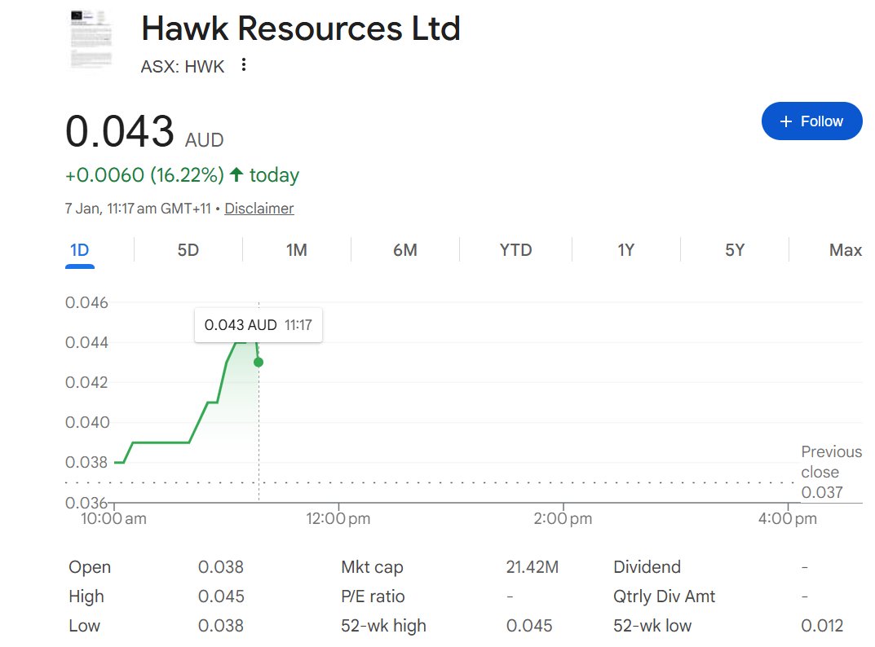Click the 52-wk low value 0.012

(x=822, y=626)
